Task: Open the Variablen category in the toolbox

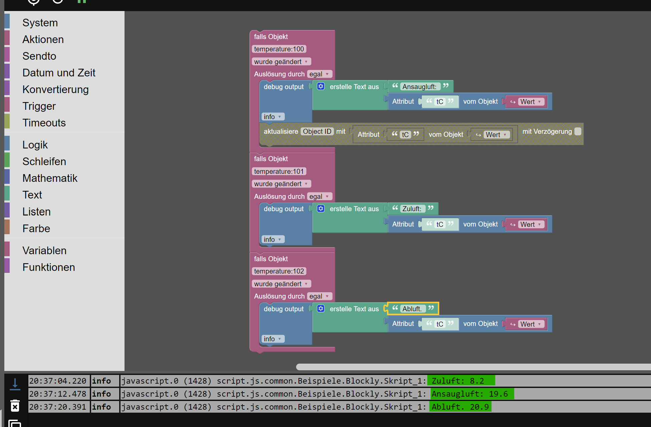Action: [44, 251]
